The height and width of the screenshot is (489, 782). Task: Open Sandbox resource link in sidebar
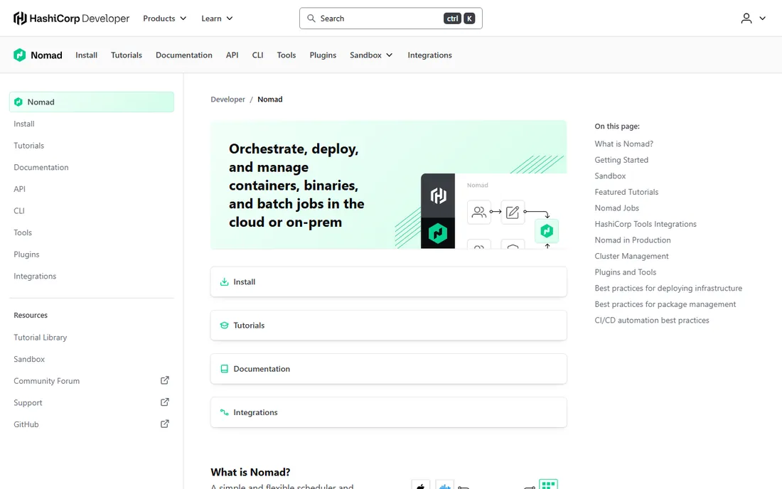(x=29, y=359)
